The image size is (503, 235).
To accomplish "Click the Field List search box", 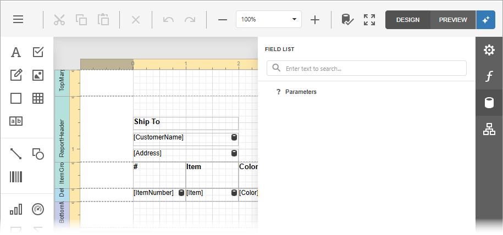I will point(366,68).
